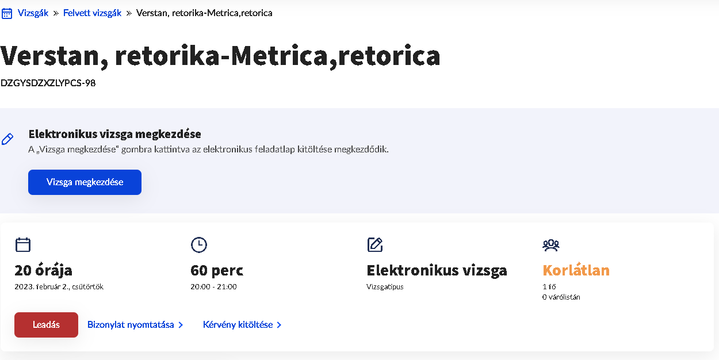Click the "60 perc" duration text
The image size is (719, 360).
216,270
